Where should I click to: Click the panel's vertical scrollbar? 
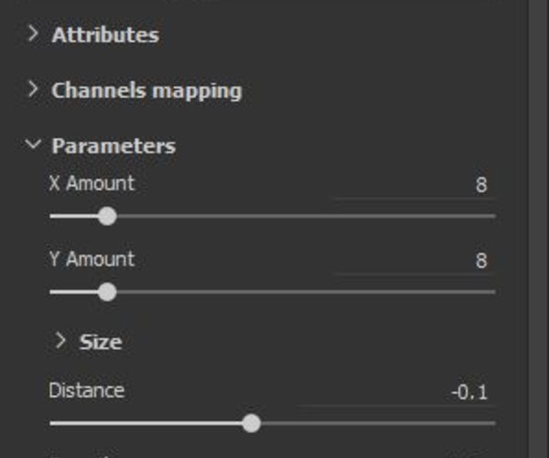pos(539,229)
